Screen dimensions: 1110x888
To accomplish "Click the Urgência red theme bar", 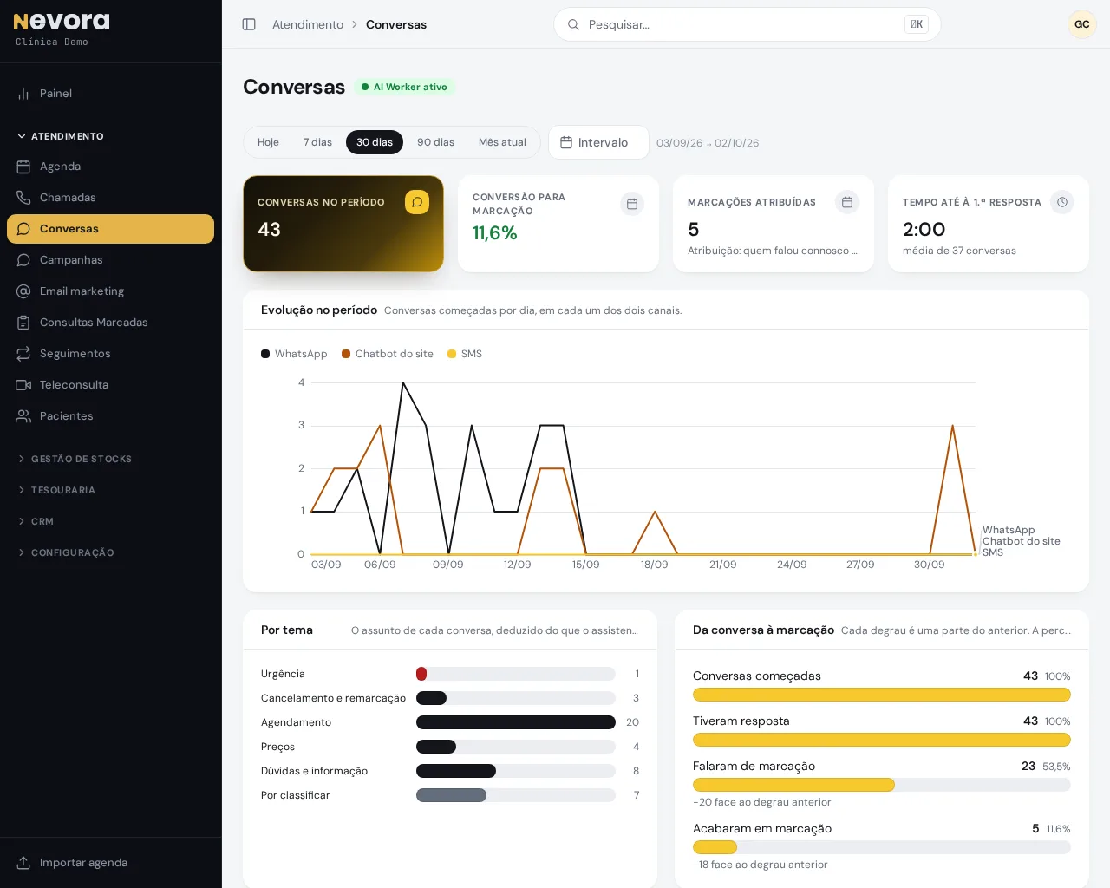I will [x=421, y=674].
